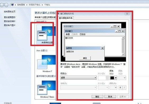Open 更改桌面图标 link
Image resolution: width=149 pixels, height=104 pixels.
(x=10, y=17)
